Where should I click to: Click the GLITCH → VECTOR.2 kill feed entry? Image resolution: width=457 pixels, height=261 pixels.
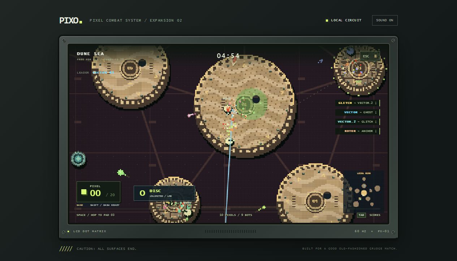click(x=358, y=103)
